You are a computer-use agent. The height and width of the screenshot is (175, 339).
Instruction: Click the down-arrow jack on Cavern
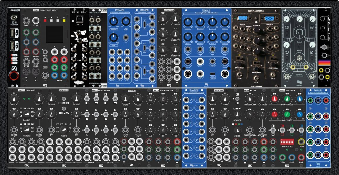pos(312,76)
